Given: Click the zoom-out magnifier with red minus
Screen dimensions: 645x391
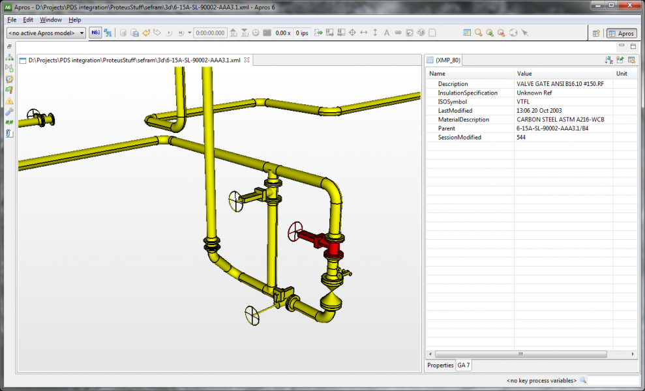Looking at the screenshot, I should pyautogui.click(x=501, y=33).
